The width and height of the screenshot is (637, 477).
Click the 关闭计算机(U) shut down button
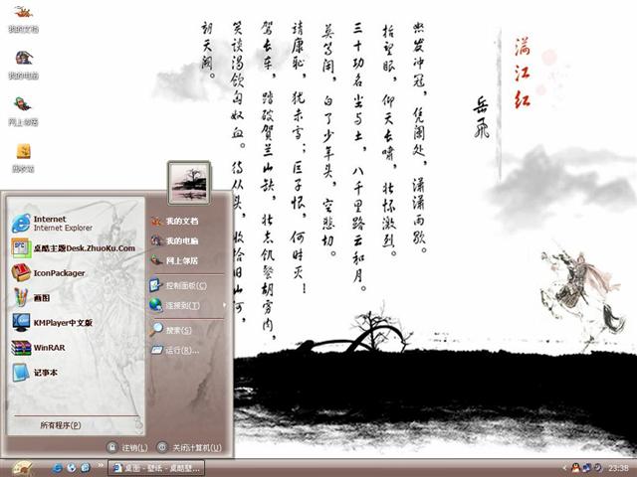coord(190,447)
